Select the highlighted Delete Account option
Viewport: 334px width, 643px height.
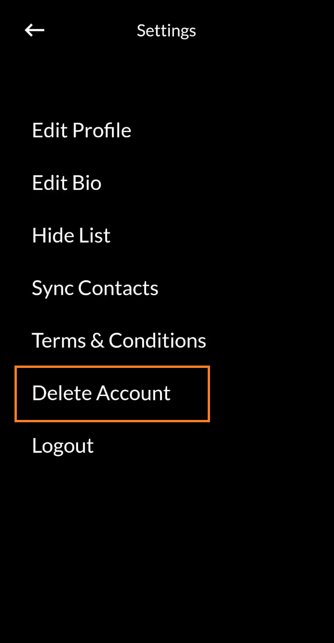[x=101, y=393]
